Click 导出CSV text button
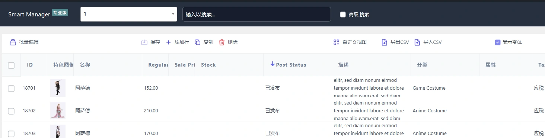545x138 pixels. click(x=399, y=42)
